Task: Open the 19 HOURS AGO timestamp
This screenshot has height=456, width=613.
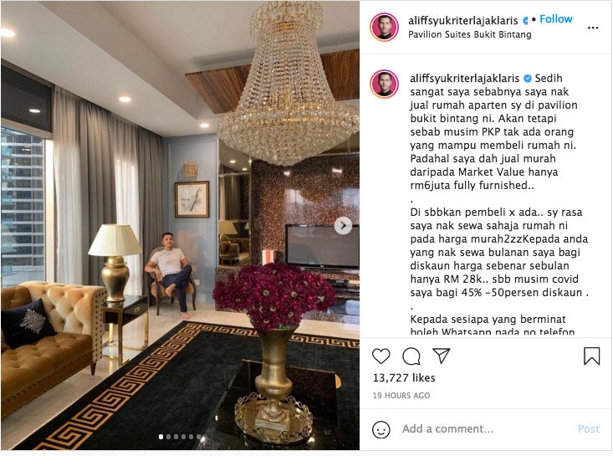Action: [x=401, y=396]
